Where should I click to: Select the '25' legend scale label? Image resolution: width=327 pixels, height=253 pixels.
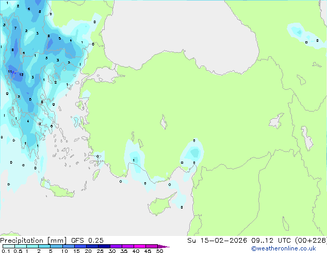pyautogui.click(x=100, y=251)
